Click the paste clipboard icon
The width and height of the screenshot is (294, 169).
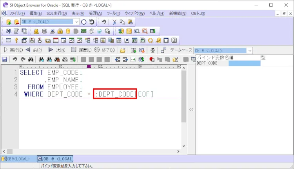point(130,22)
